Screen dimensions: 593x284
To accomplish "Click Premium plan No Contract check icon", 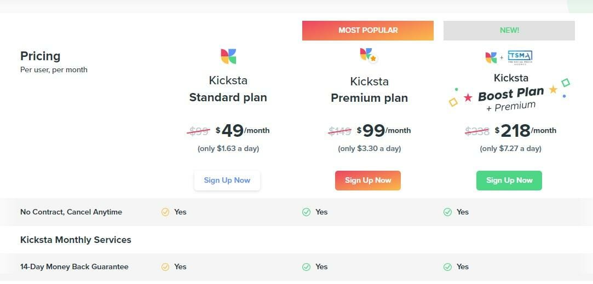I will (307, 212).
